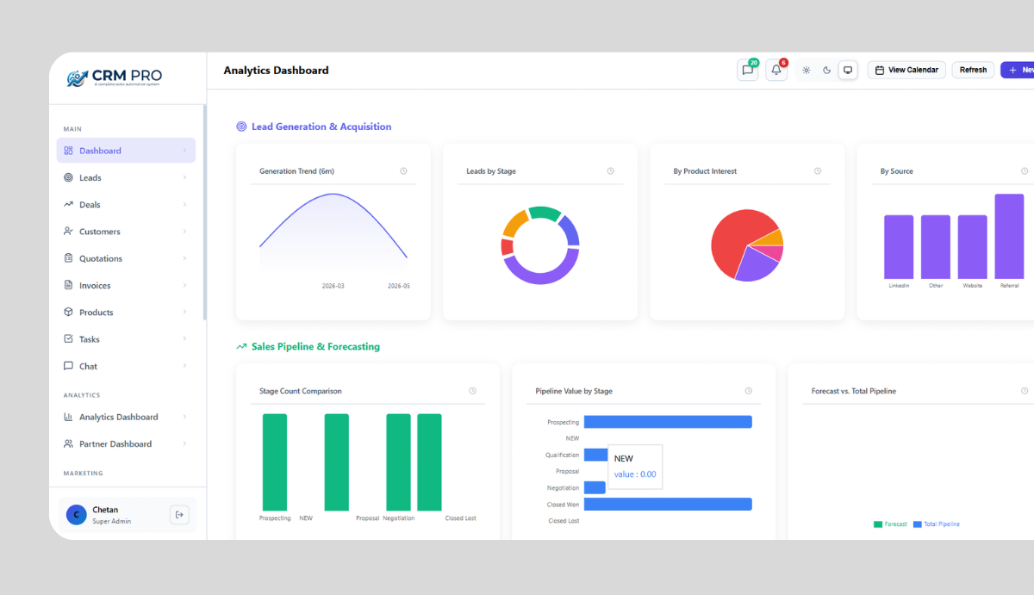1034x595 pixels.
Task: Click the Super Admin role text
Action: pos(112,521)
